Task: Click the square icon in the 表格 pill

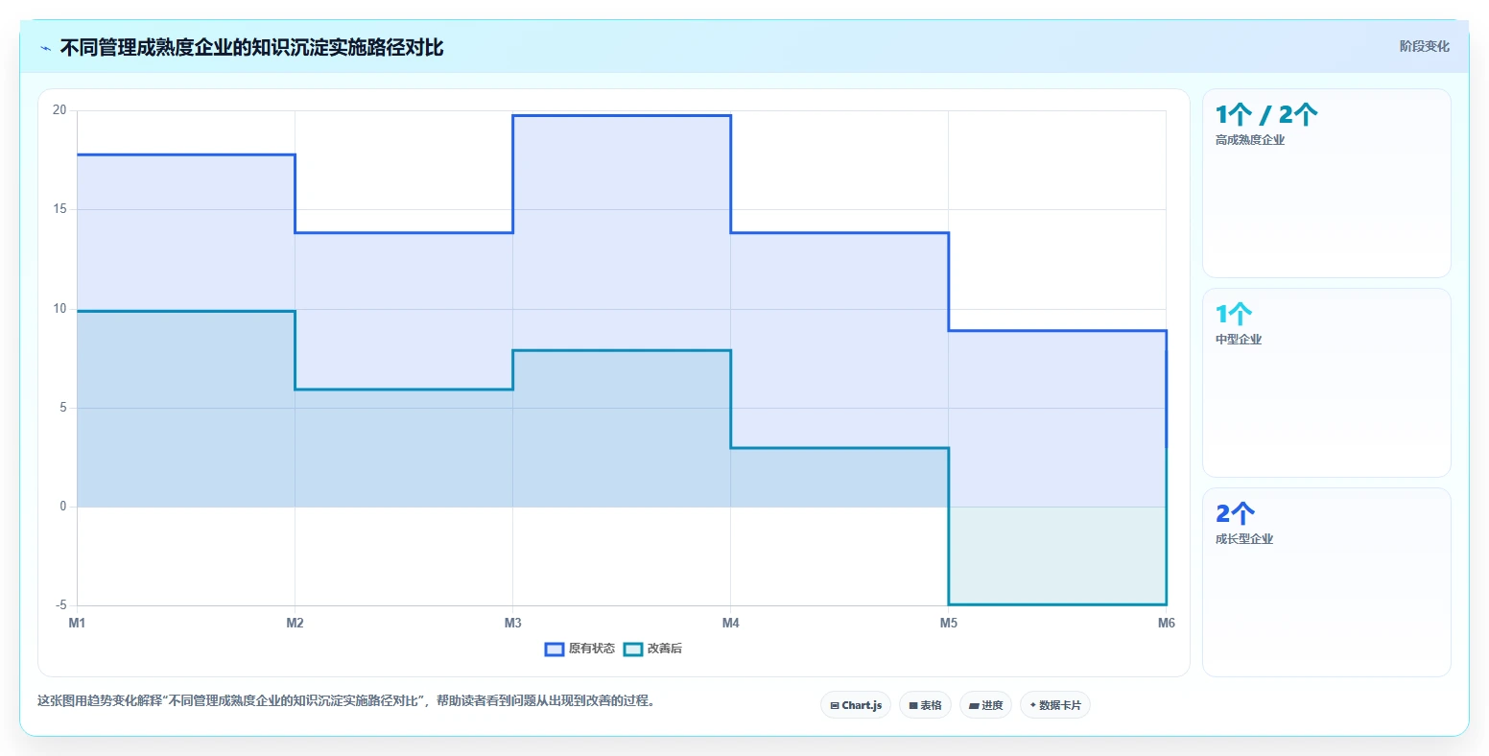Action: [913, 705]
